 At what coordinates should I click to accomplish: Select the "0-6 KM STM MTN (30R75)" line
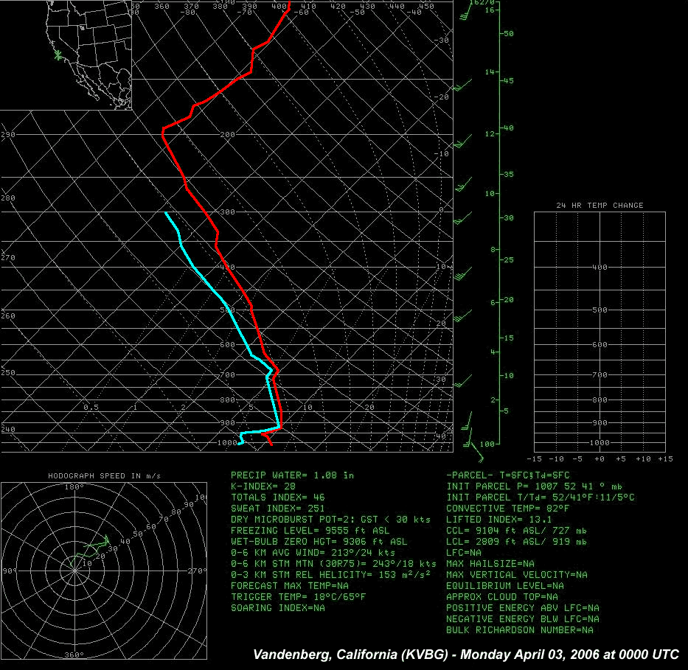(333, 563)
